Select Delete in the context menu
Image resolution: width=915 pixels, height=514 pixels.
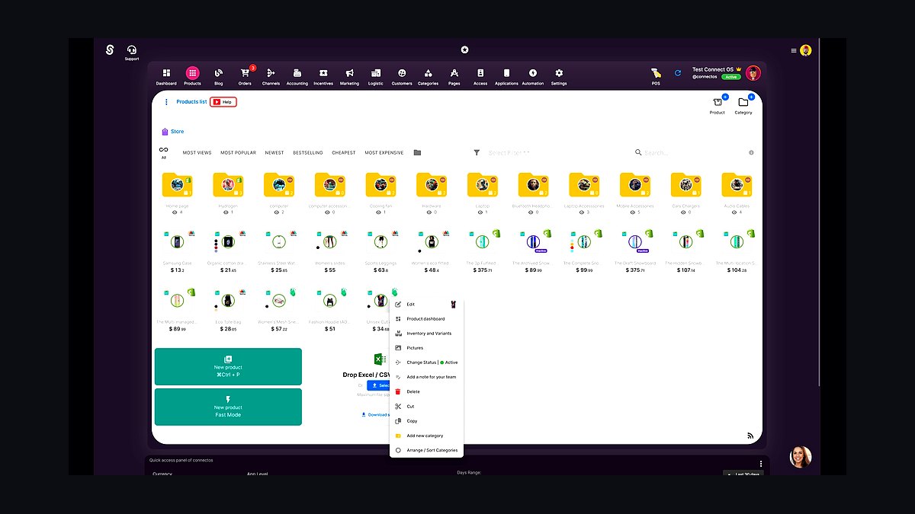426,391
